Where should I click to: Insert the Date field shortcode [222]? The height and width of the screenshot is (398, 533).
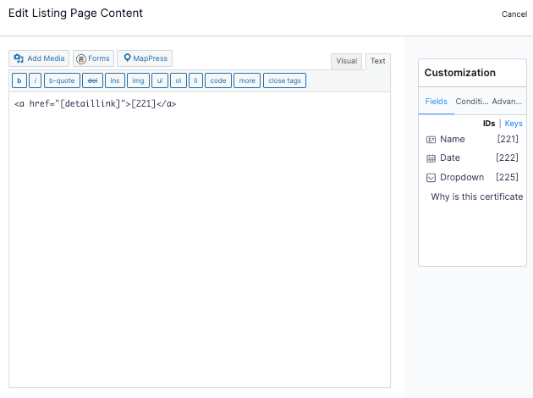click(507, 158)
